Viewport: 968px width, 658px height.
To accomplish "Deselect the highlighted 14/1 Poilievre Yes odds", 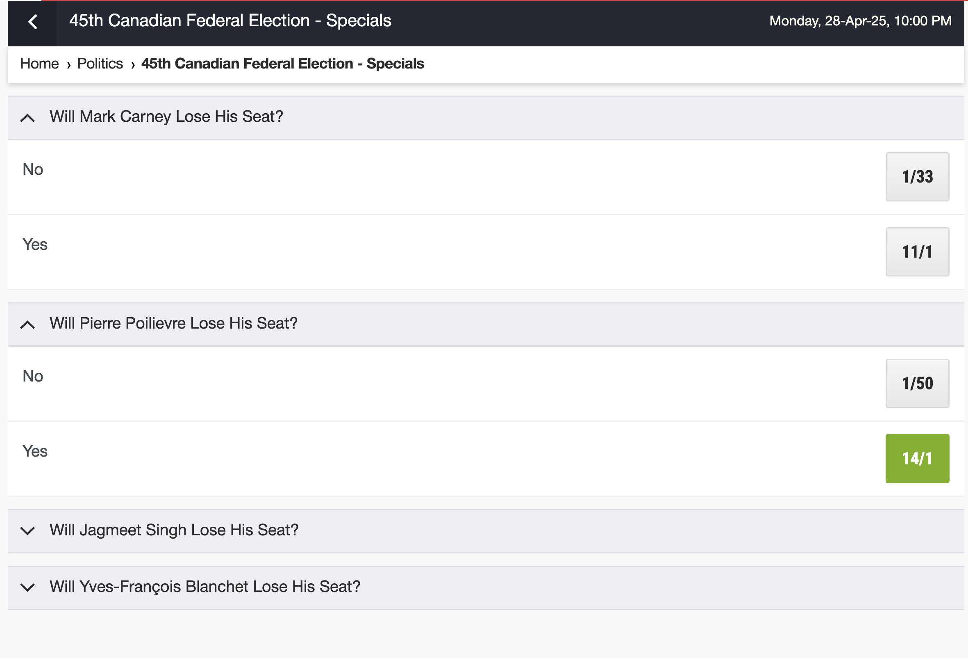I will [x=917, y=459].
